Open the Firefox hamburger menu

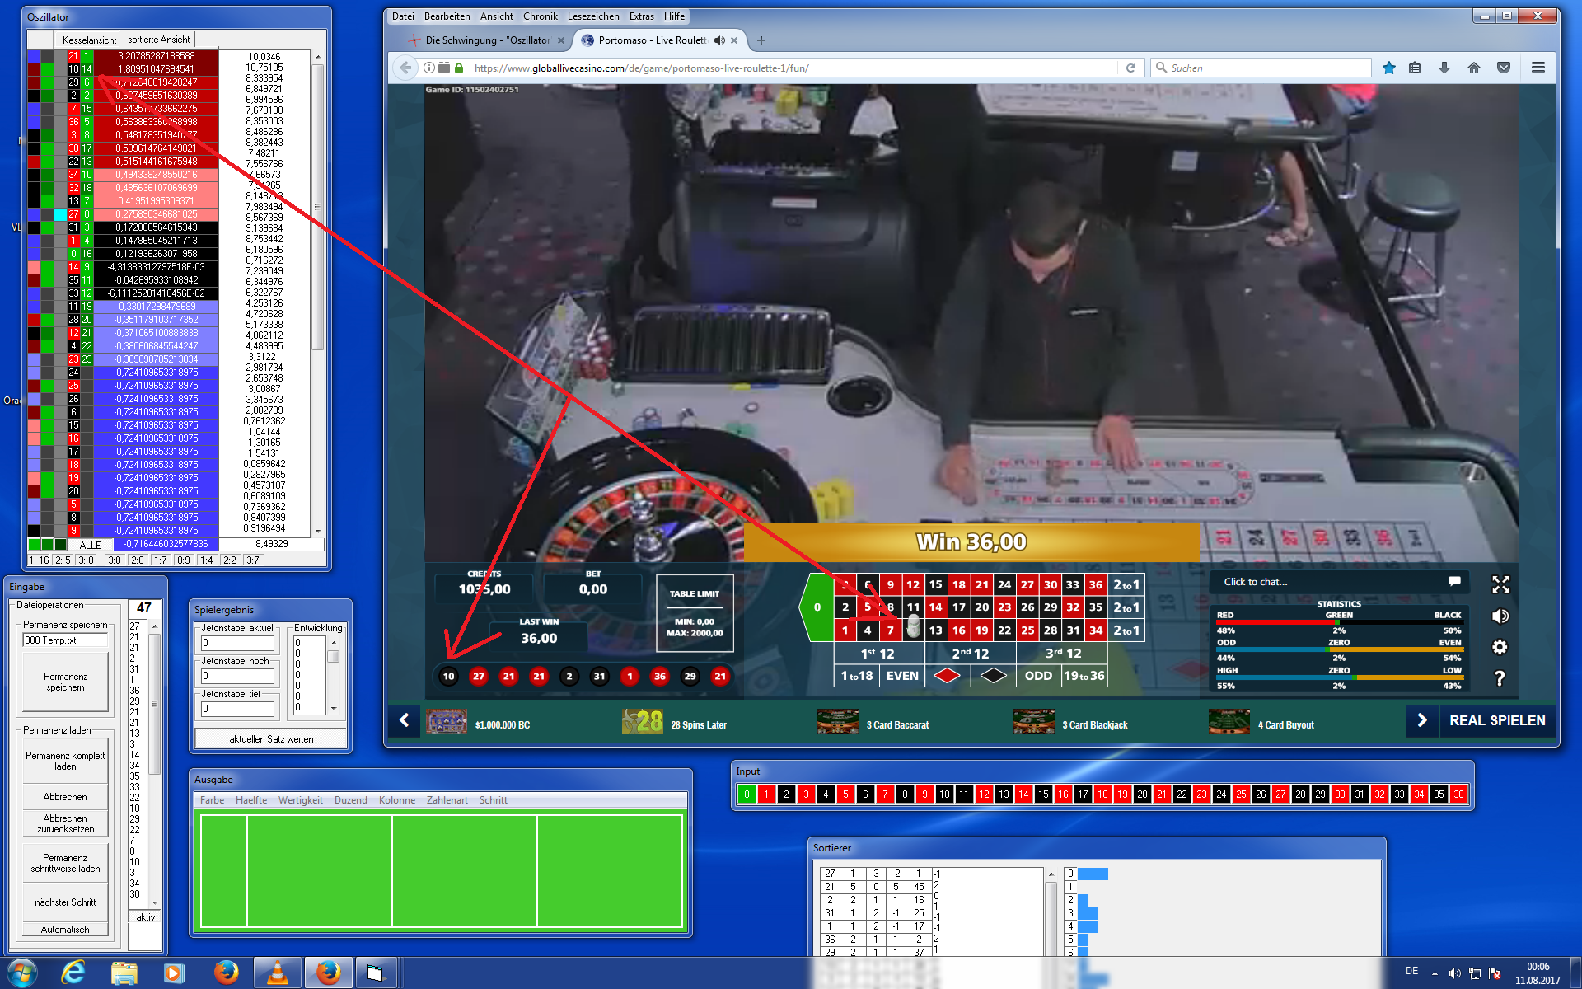1538,68
